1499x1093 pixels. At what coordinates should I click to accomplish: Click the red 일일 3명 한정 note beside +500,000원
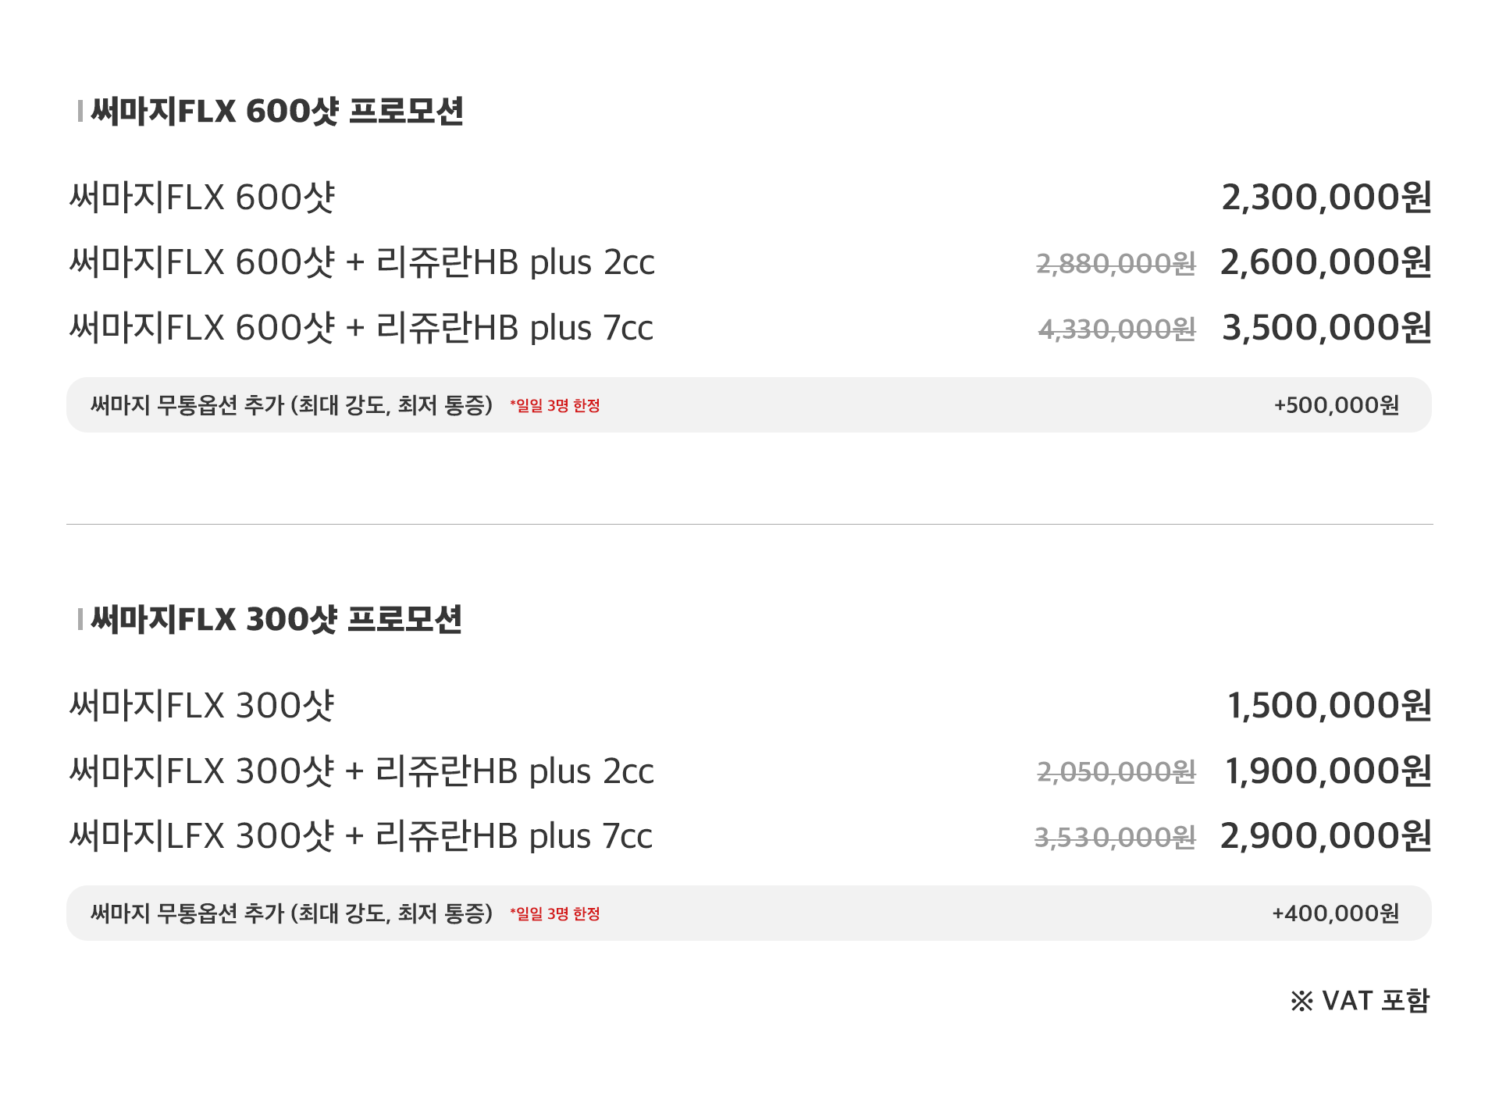coord(555,406)
